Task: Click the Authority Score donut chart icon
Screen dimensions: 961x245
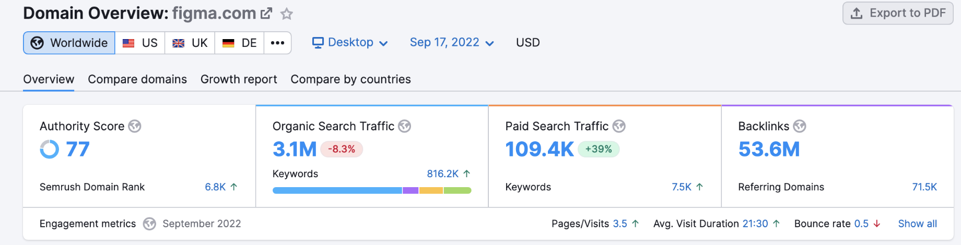Action: point(50,150)
